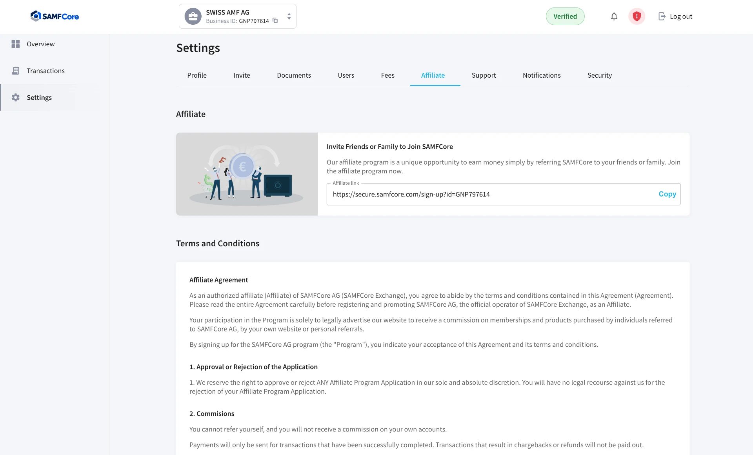
Task: Click the SAMFCore logo
Action: [55, 16]
